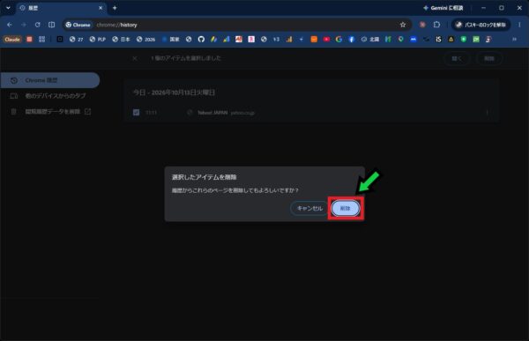Confirm deletion with the dialog's 削除 button
The height and width of the screenshot is (341, 529).
click(346, 209)
